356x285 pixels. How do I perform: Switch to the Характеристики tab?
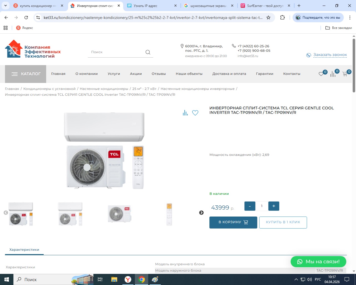[24, 250]
